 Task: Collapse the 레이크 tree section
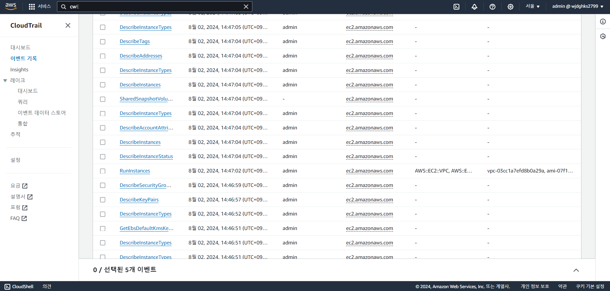[5, 81]
